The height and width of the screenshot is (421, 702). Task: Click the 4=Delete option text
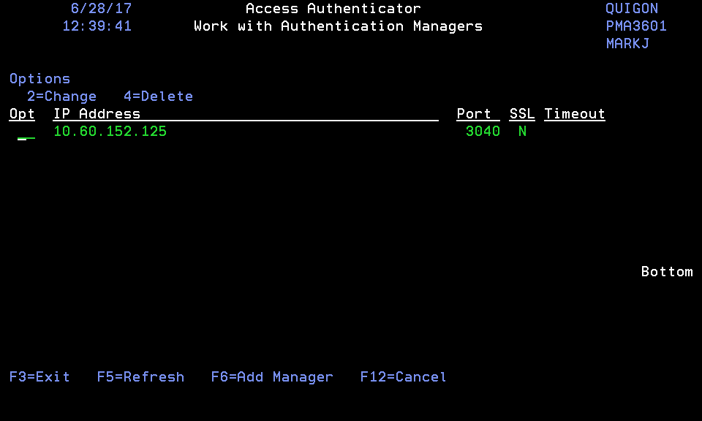pos(158,96)
